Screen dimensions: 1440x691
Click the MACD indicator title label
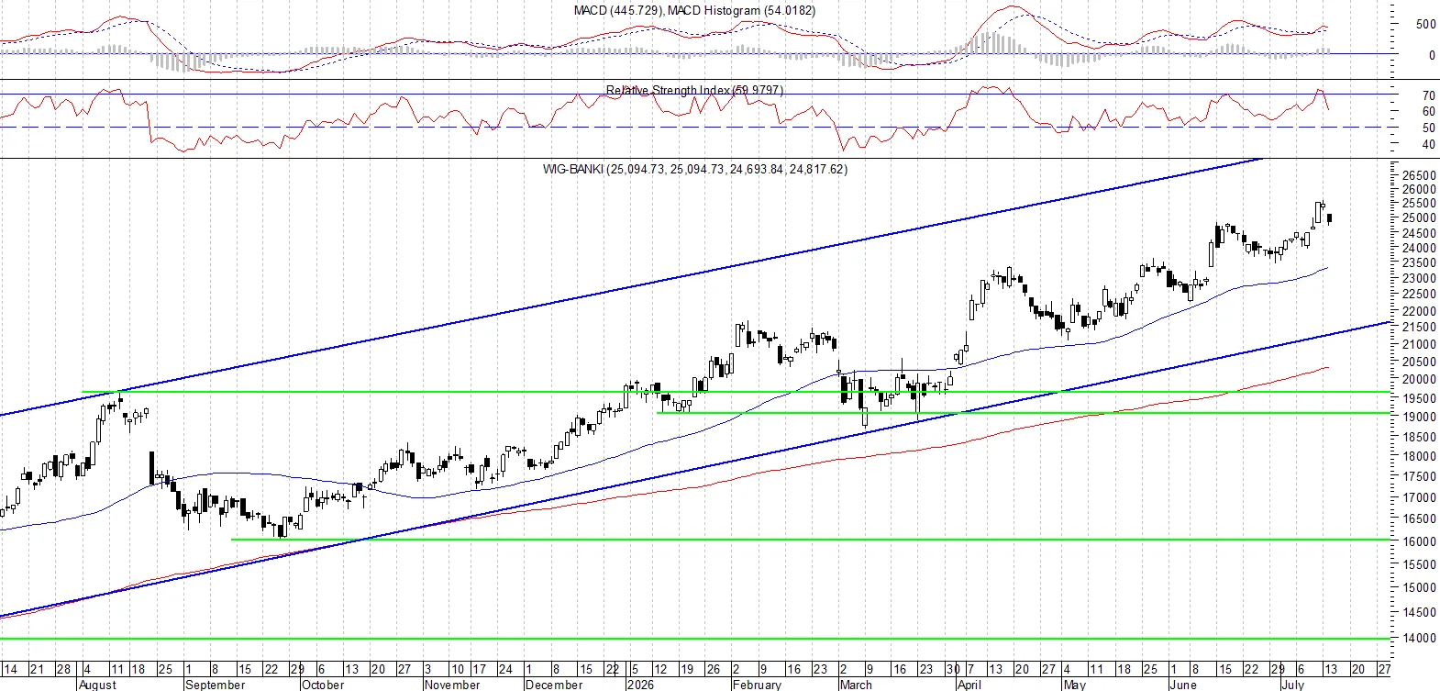pyautogui.click(x=694, y=10)
